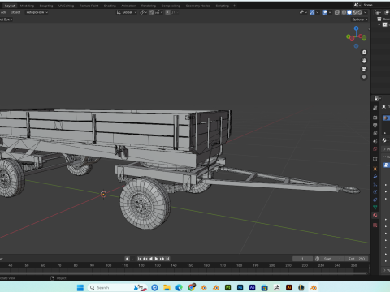Toggle viewport overlays
Viewport: 390px width, 292px height.
click(324, 12)
